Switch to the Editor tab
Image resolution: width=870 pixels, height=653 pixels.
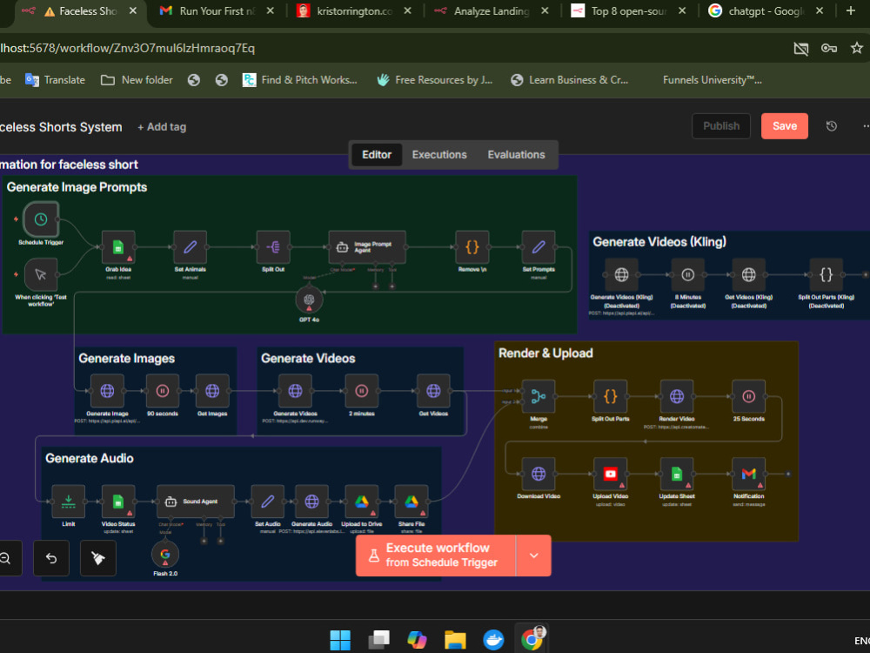coord(377,155)
